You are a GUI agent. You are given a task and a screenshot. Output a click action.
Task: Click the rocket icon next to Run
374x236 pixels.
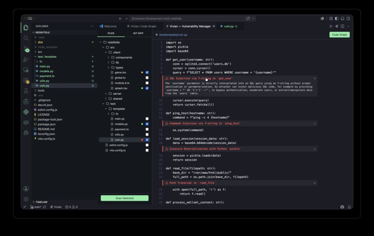pos(336,26)
